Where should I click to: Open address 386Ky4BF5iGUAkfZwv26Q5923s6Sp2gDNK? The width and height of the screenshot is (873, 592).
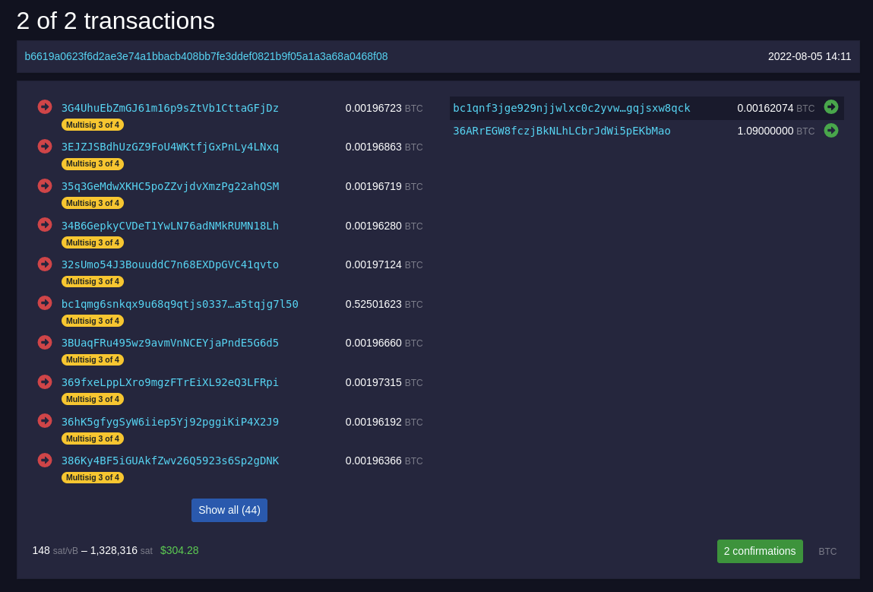169,461
